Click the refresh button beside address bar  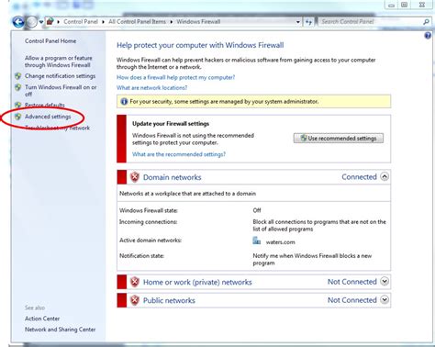308,22
